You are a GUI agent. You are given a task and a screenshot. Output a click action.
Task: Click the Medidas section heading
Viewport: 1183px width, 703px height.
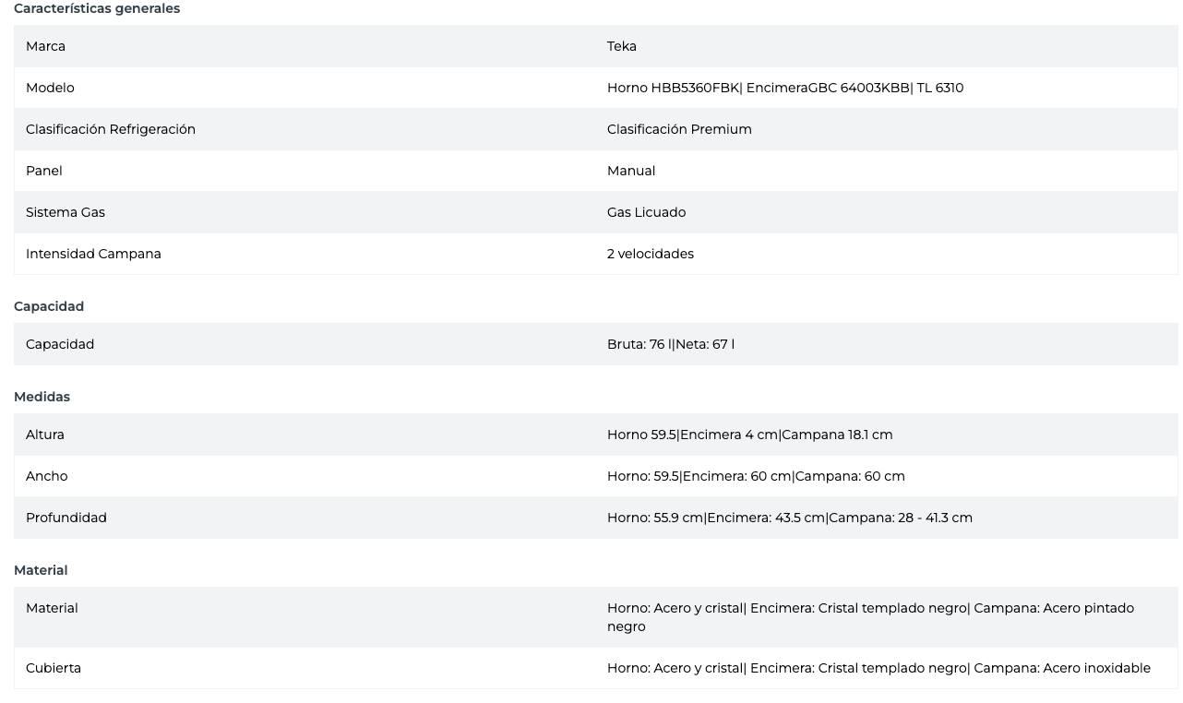42,397
